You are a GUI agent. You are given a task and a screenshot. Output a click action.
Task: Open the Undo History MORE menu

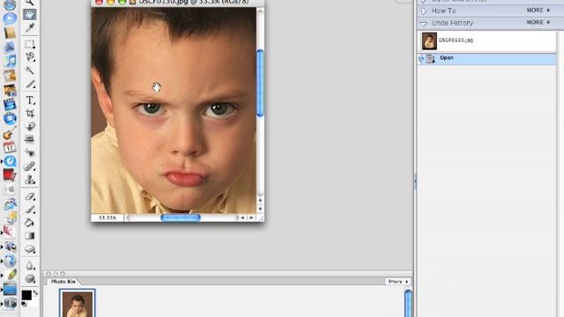(x=538, y=23)
